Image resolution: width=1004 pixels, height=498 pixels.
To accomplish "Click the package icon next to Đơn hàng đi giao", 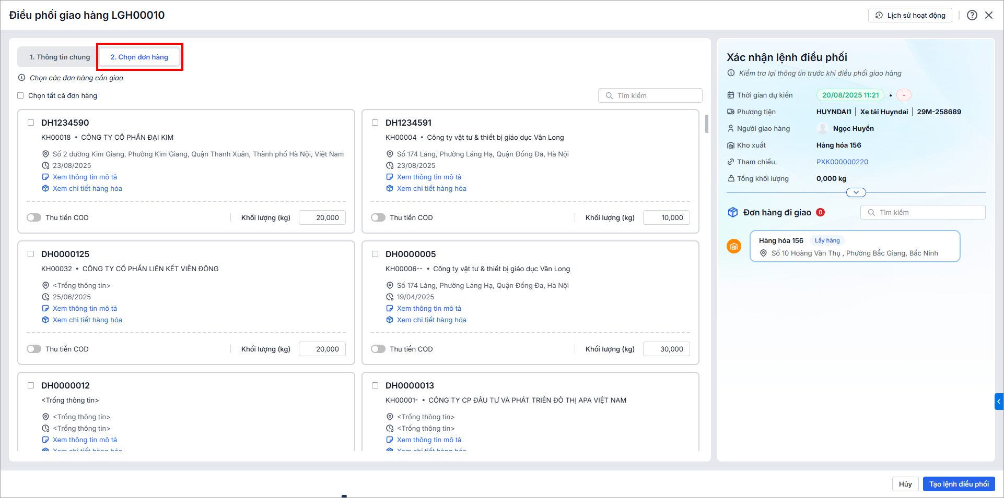I will pos(733,212).
